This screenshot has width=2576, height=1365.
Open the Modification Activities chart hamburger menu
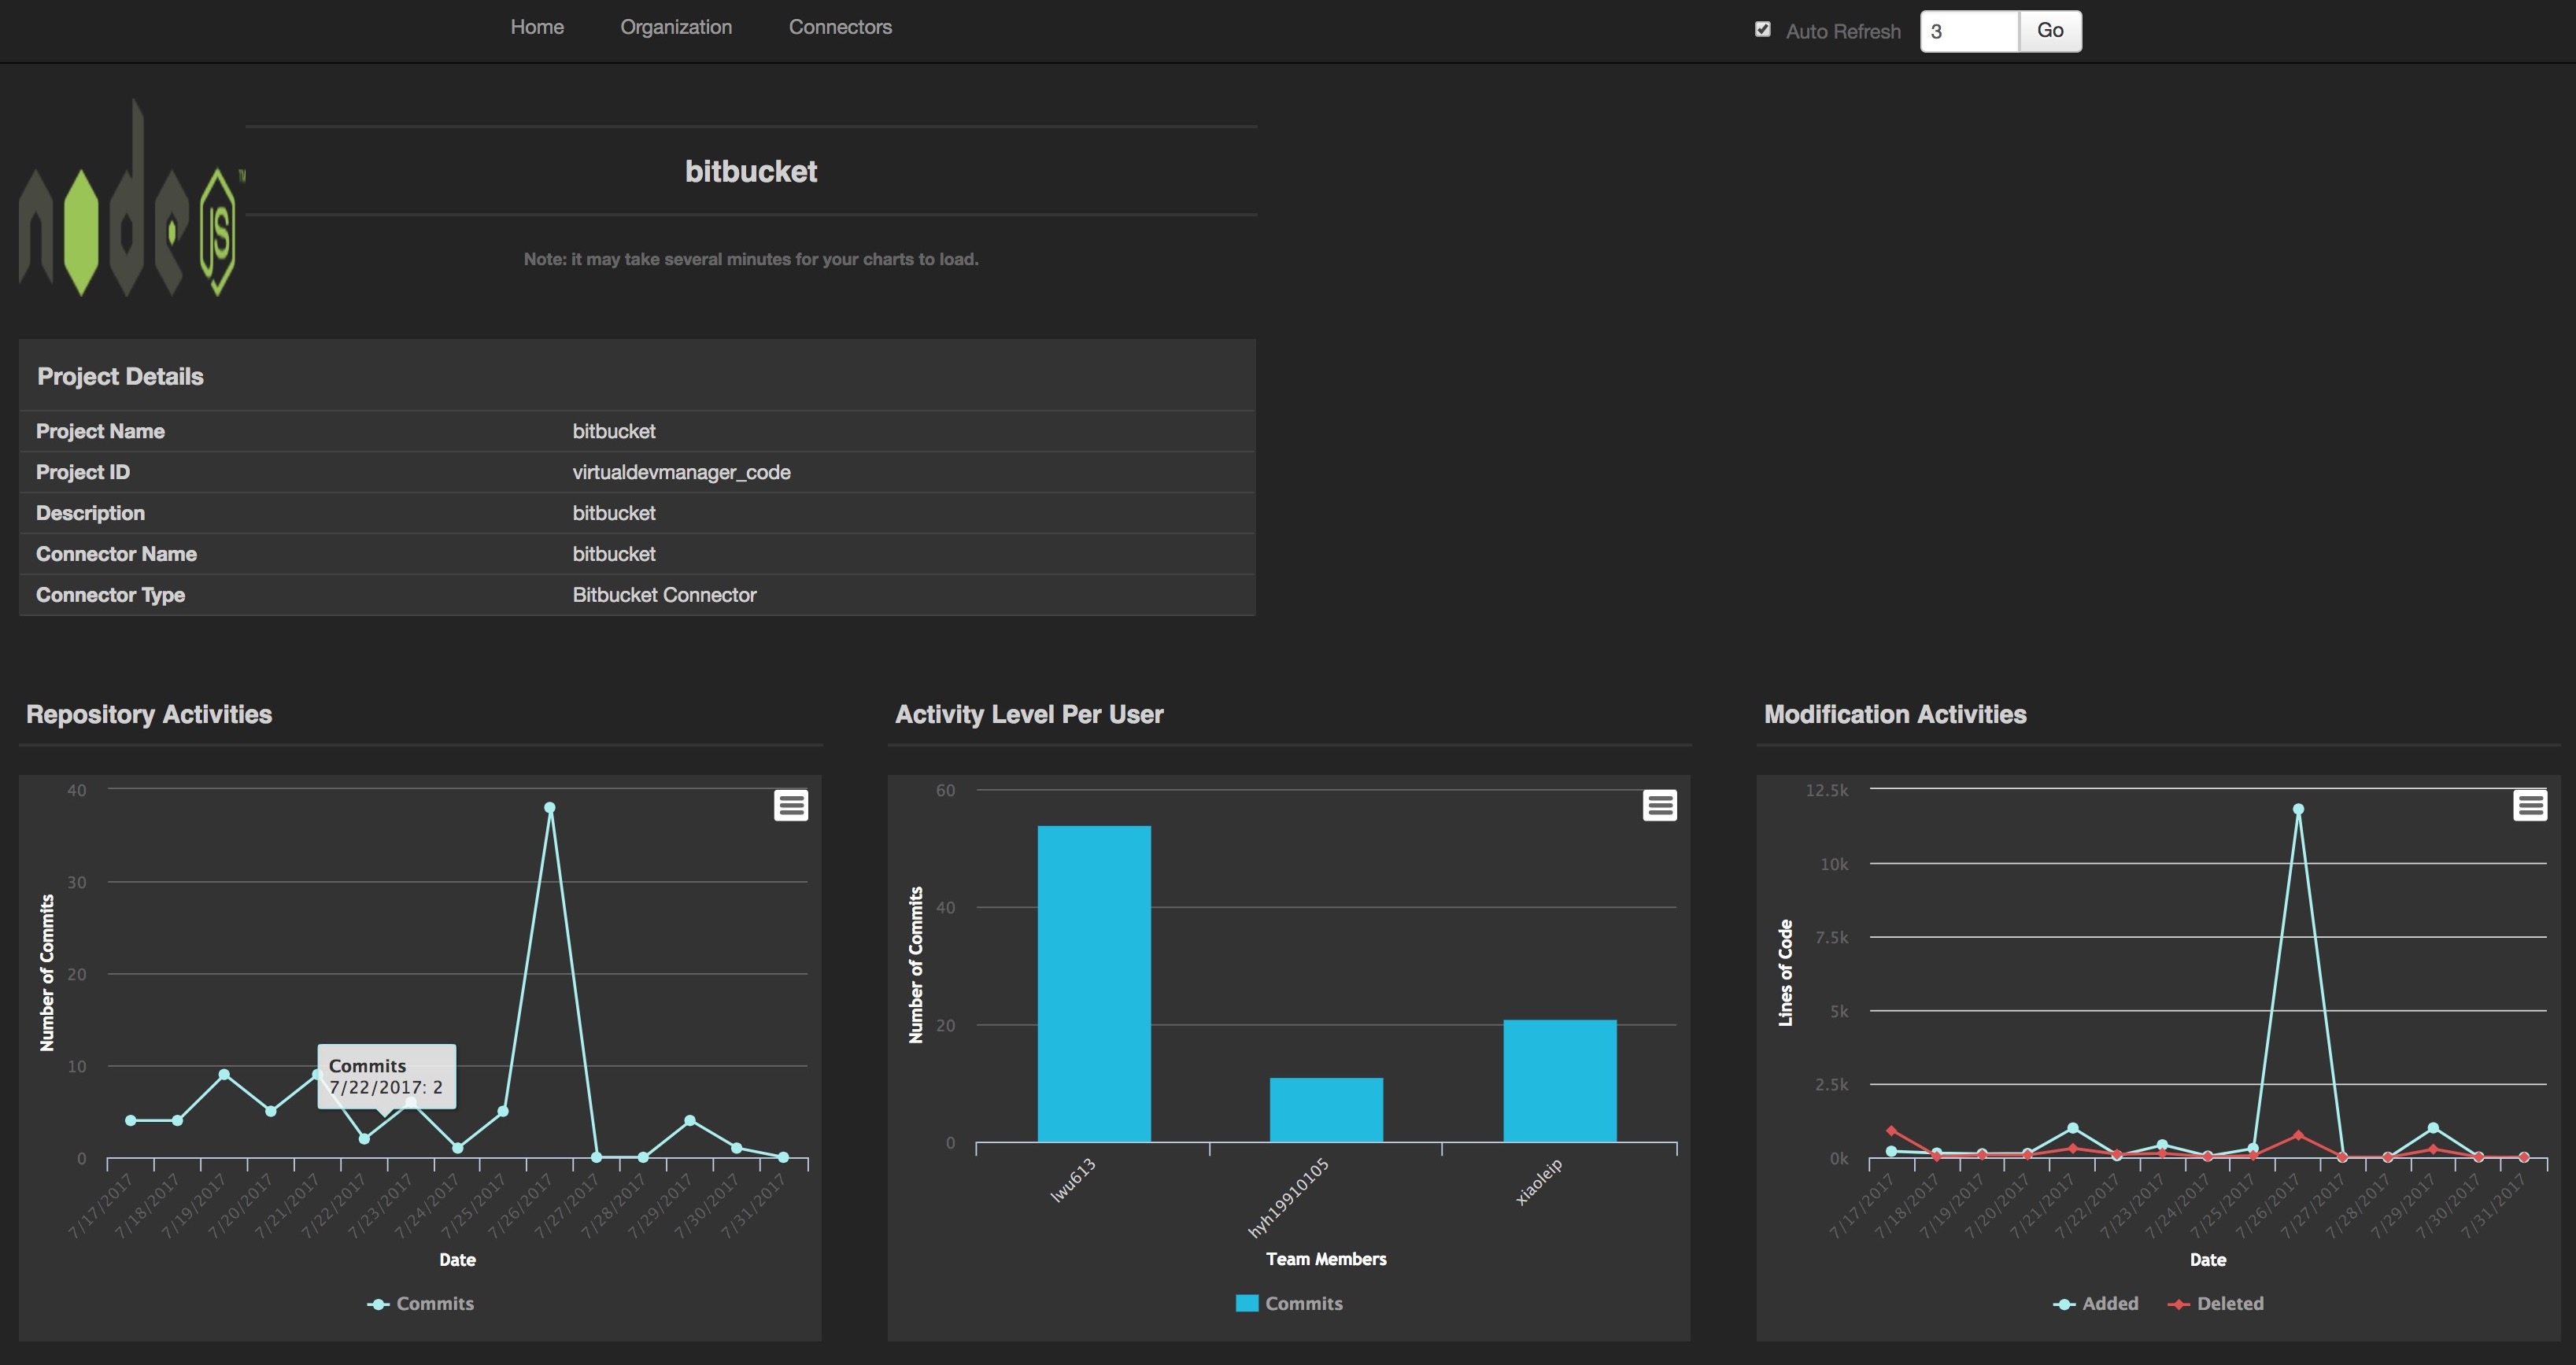[x=2530, y=806]
